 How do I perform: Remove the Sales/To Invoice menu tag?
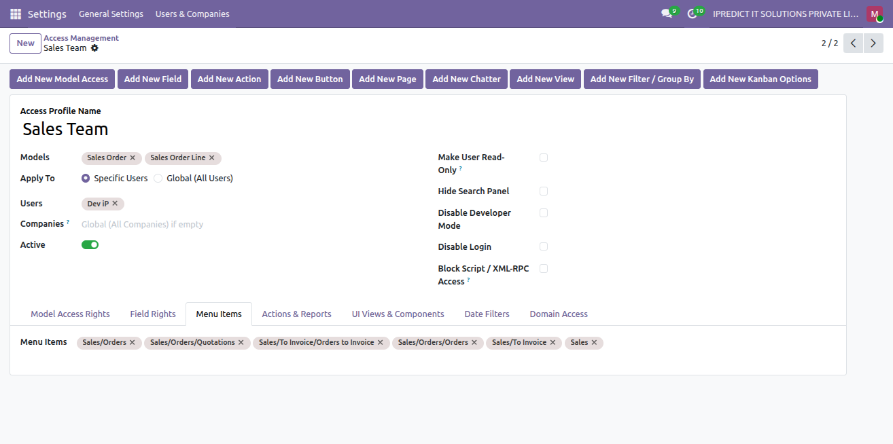click(553, 343)
